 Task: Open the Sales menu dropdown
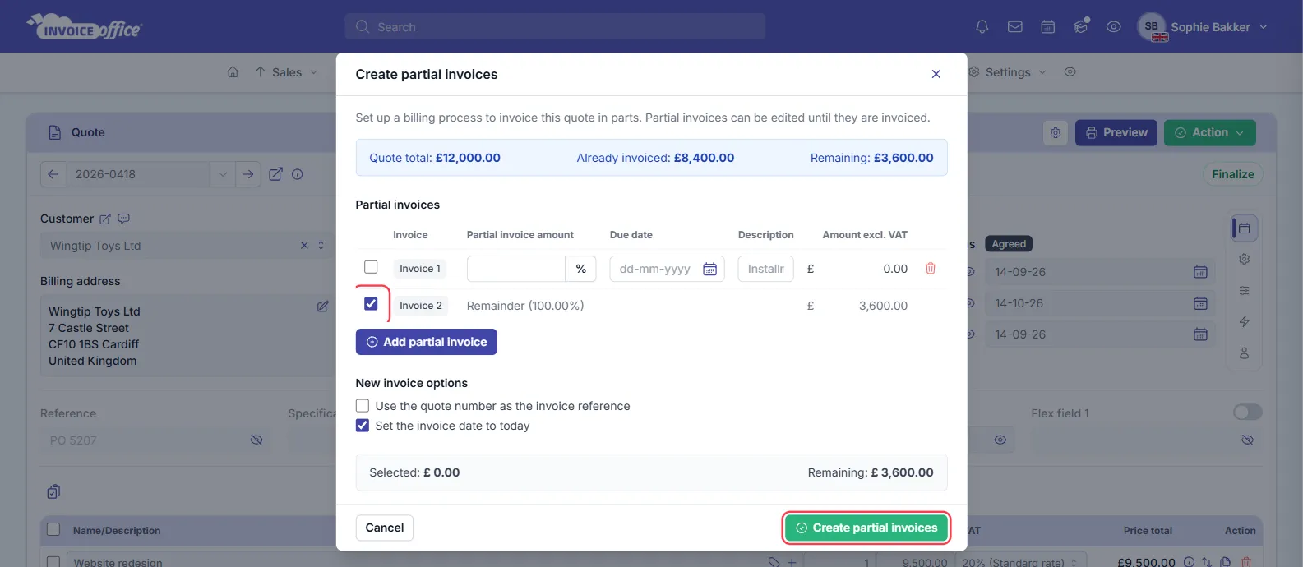[x=286, y=72]
